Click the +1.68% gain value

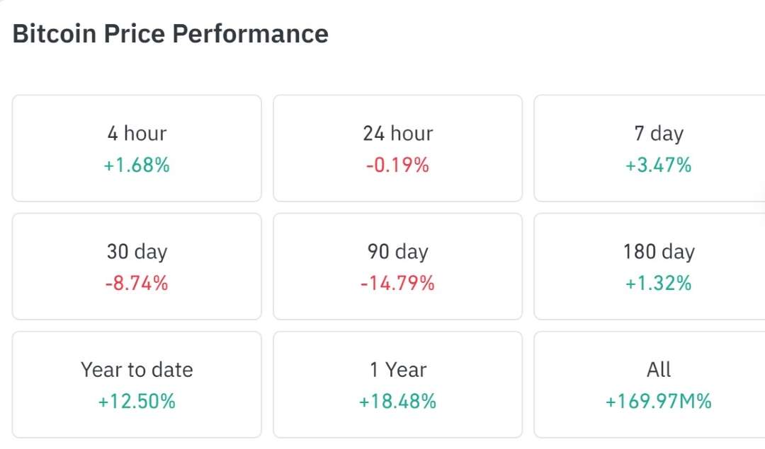pyautogui.click(x=136, y=165)
